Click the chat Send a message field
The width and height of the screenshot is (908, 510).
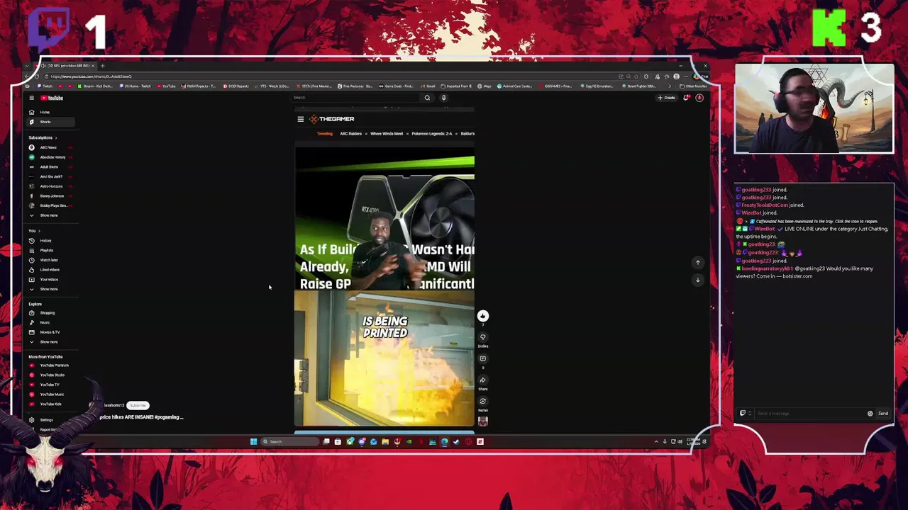tap(809, 414)
